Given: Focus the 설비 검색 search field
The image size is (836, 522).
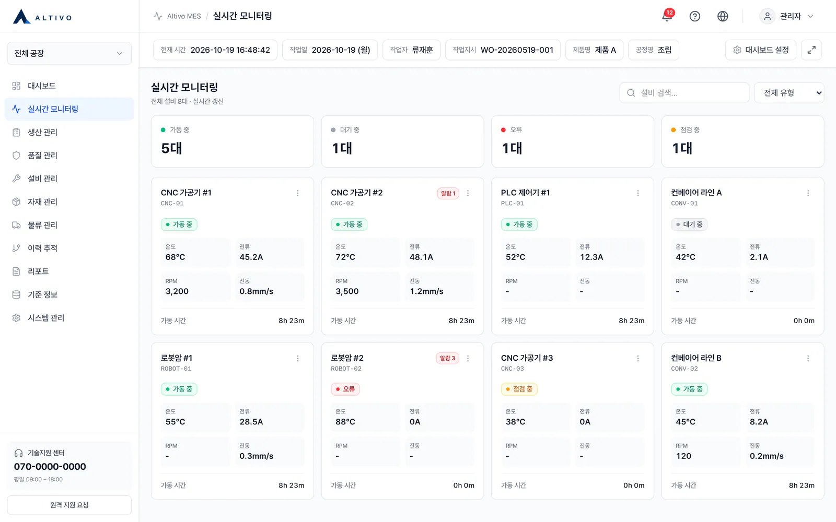Looking at the screenshot, I should [684, 93].
